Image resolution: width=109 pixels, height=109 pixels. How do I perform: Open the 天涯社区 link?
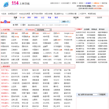click(67, 53)
